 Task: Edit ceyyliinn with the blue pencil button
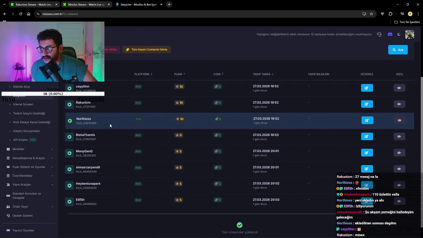(367, 88)
